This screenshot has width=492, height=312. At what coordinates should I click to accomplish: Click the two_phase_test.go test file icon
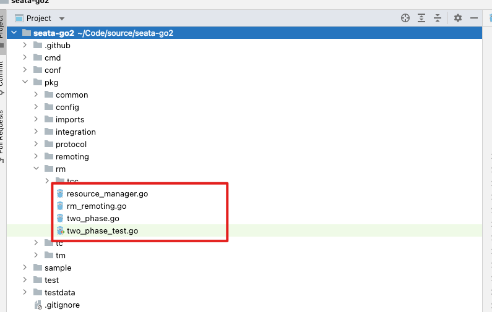pyautogui.click(x=60, y=230)
